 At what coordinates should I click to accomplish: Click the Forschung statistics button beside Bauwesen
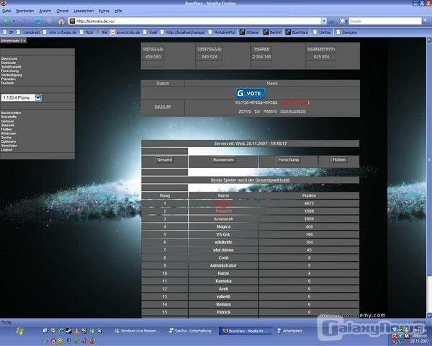coord(288,160)
